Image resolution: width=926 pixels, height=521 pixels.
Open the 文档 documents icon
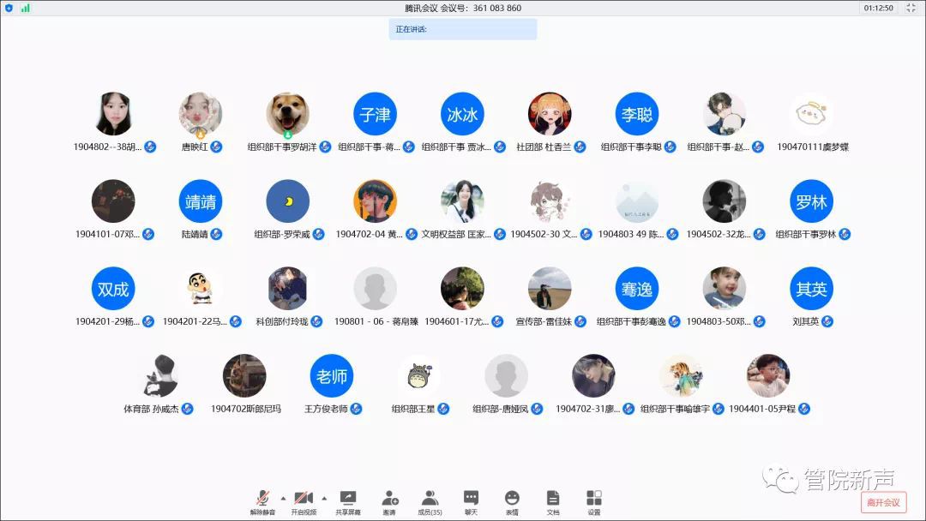point(553,500)
